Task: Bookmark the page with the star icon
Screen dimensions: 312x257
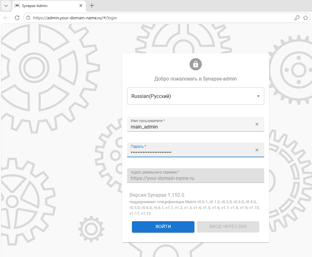Action: pyautogui.click(x=306, y=18)
